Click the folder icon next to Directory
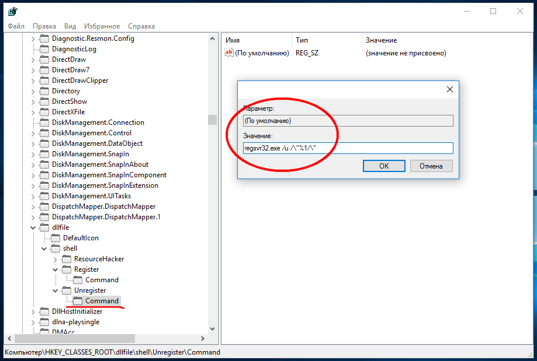 pos(44,91)
